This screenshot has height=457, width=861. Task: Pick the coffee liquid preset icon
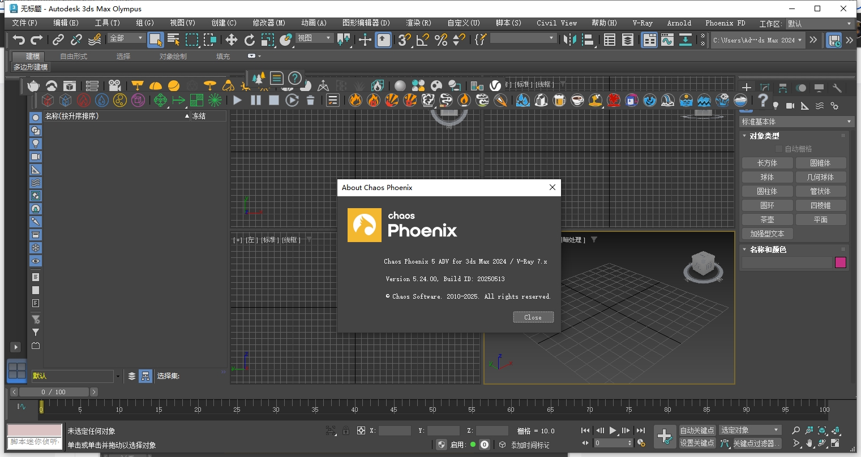(577, 100)
